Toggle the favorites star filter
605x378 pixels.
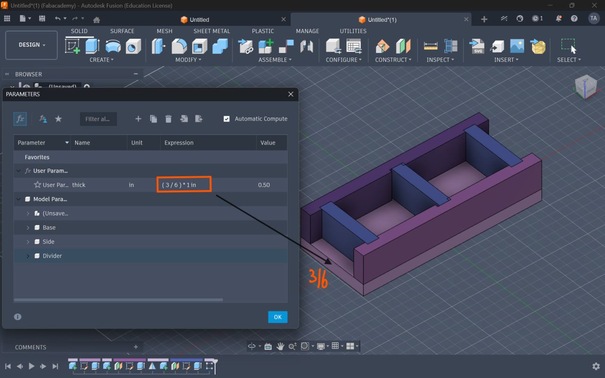click(x=58, y=119)
